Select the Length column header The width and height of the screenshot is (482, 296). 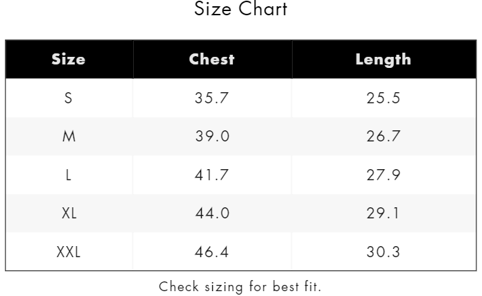click(x=384, y=60)
